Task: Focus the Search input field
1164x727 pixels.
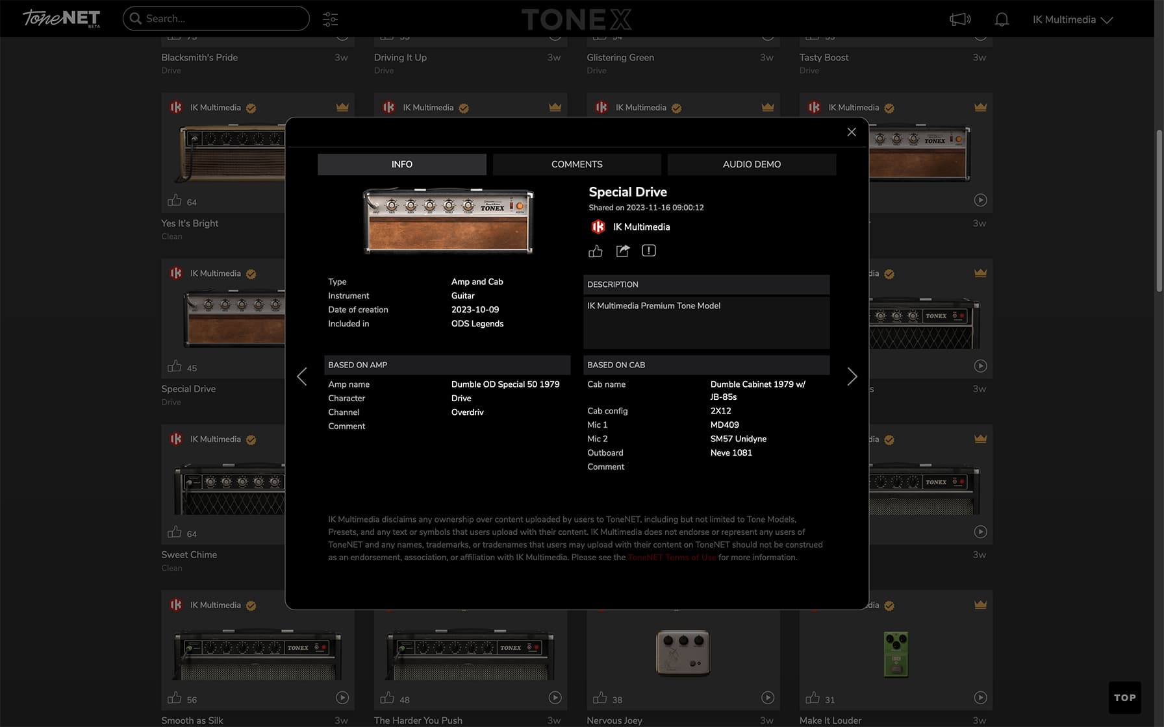Action: 221,19
